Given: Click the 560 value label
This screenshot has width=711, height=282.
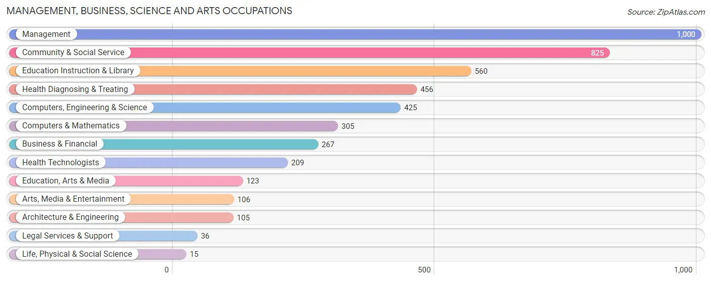Looking at the screenshot, I should 481,71.
